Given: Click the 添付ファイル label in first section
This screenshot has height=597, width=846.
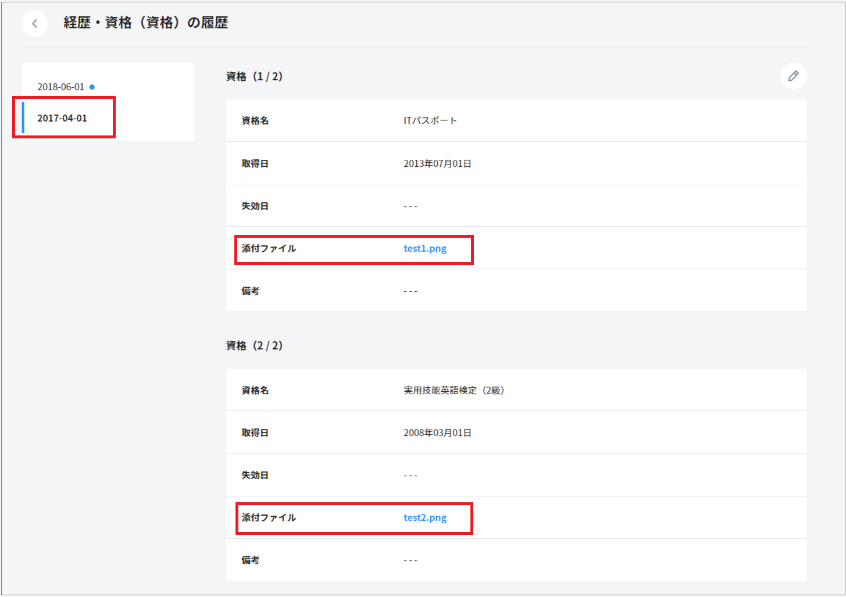Looking at the screenshot, I should click(x=269, y=249).
